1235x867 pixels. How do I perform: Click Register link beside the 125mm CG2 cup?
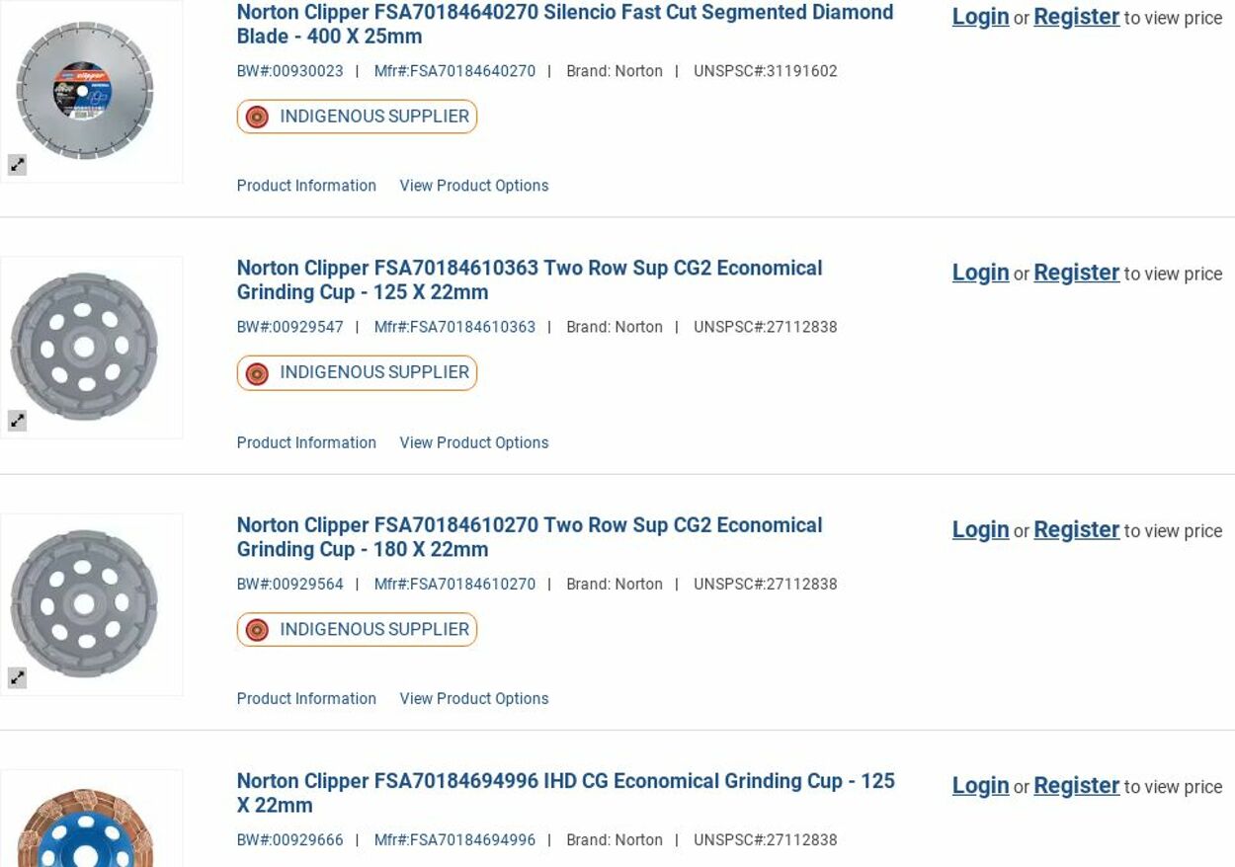coord(1076,273)
